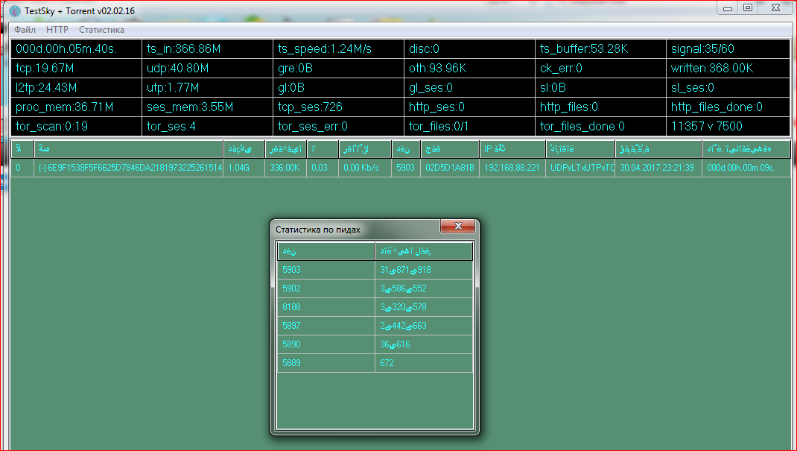Maximize the TestSky main window
The width and height of the screenshot is (797, 451).
point(747,7)
